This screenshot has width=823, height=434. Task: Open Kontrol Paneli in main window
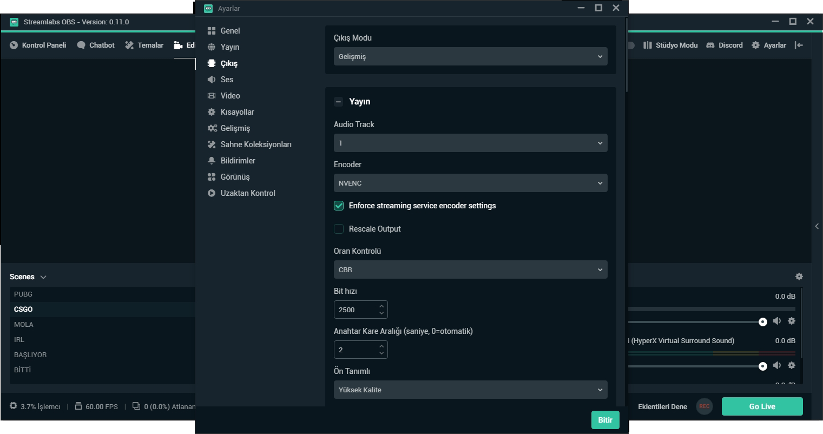[38, 45]
